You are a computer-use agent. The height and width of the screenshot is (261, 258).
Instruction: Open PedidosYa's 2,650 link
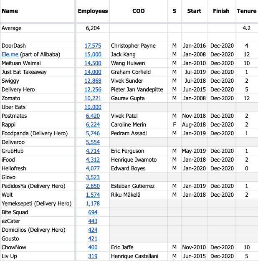pos(93,186)
